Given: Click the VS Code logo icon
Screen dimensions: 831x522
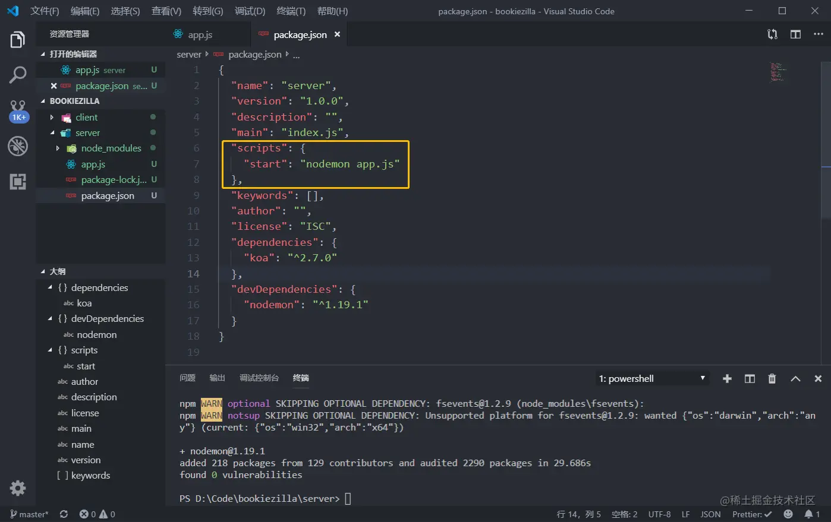Looking at the screenshot, I should click(12, 11).
